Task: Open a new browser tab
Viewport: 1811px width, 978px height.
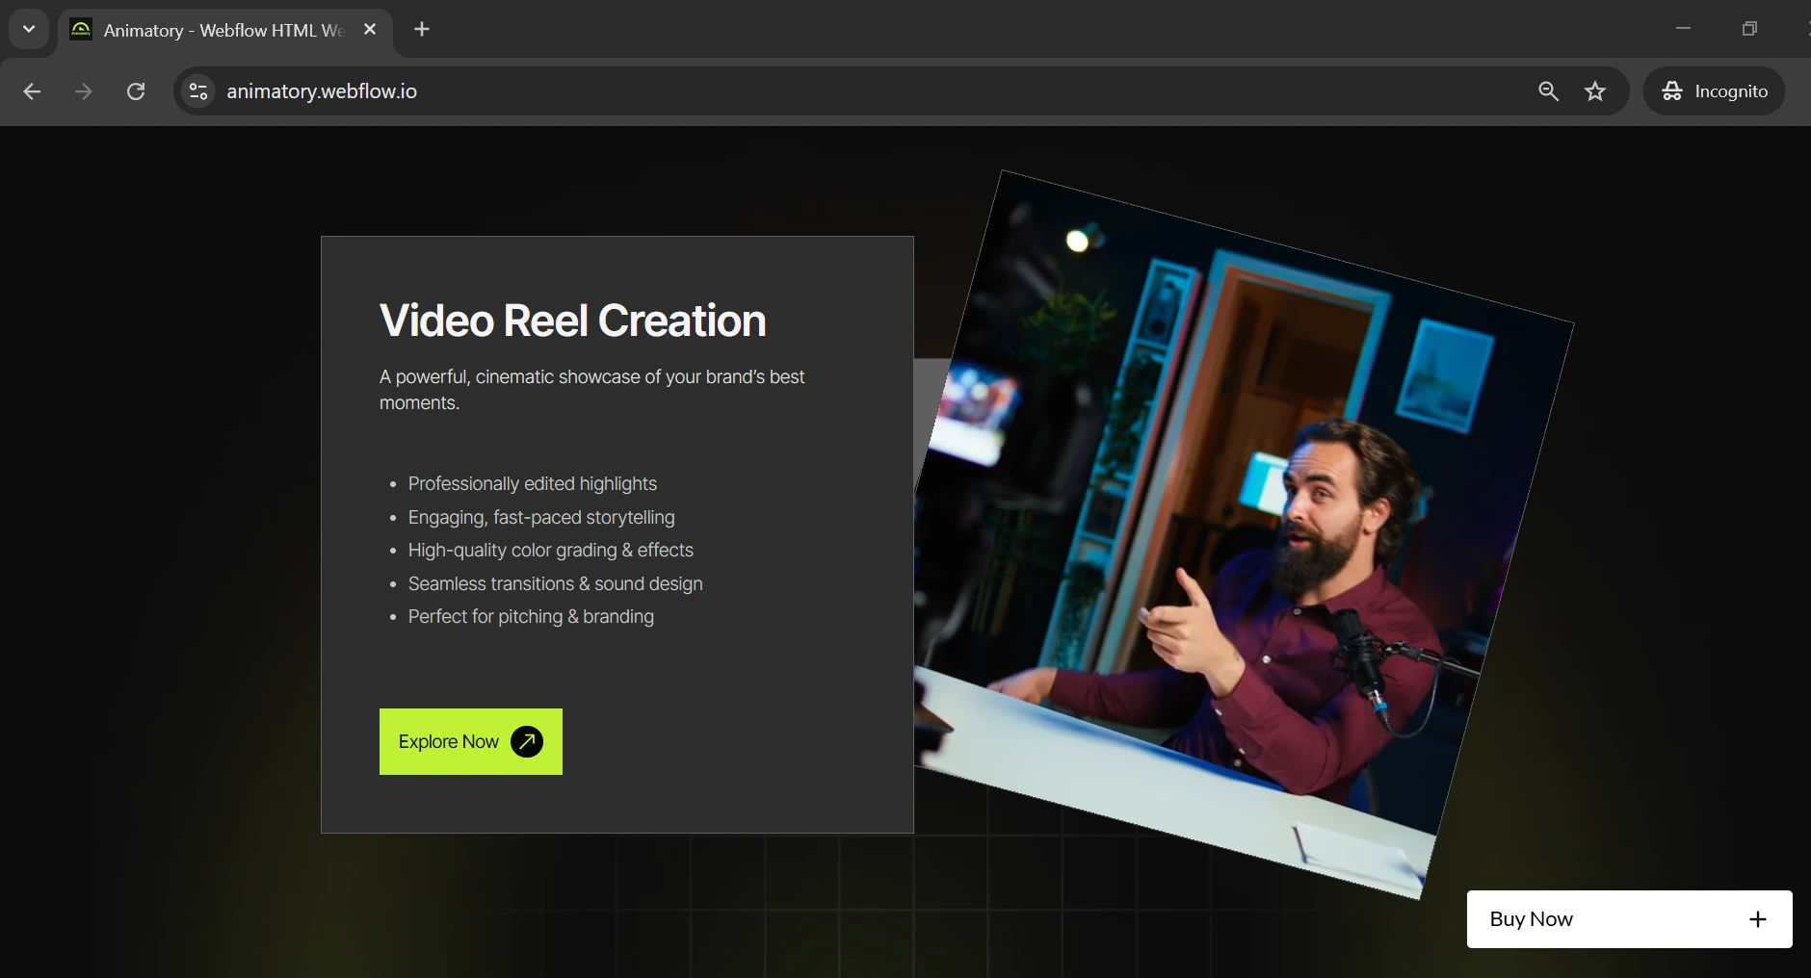Action: pos(422,29)
